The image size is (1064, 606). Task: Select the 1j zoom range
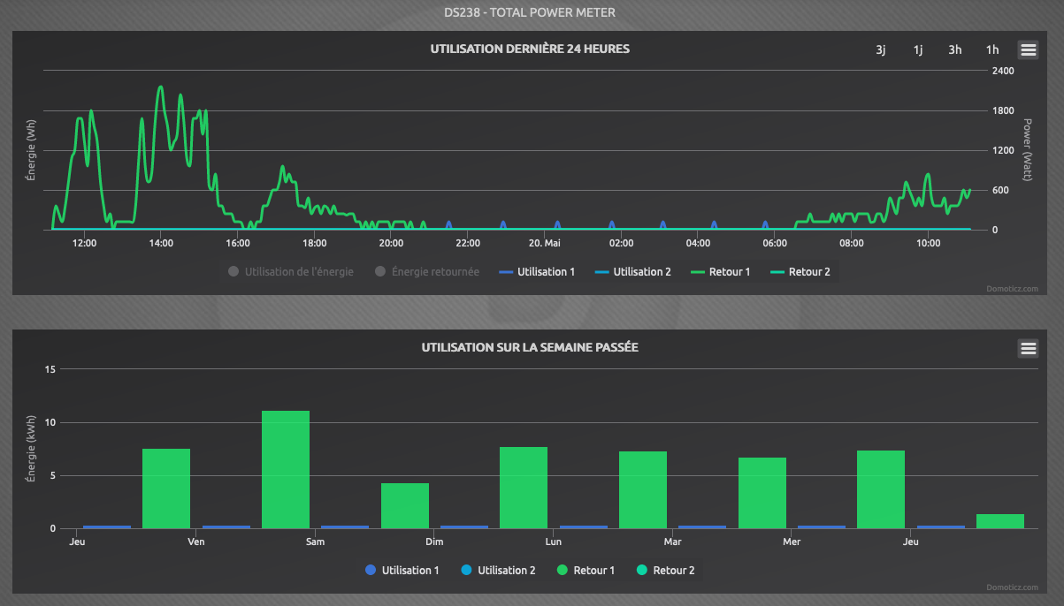918,50
